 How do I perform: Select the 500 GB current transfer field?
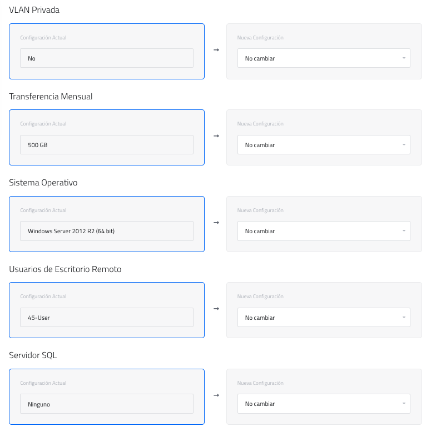tap(107, 145)
